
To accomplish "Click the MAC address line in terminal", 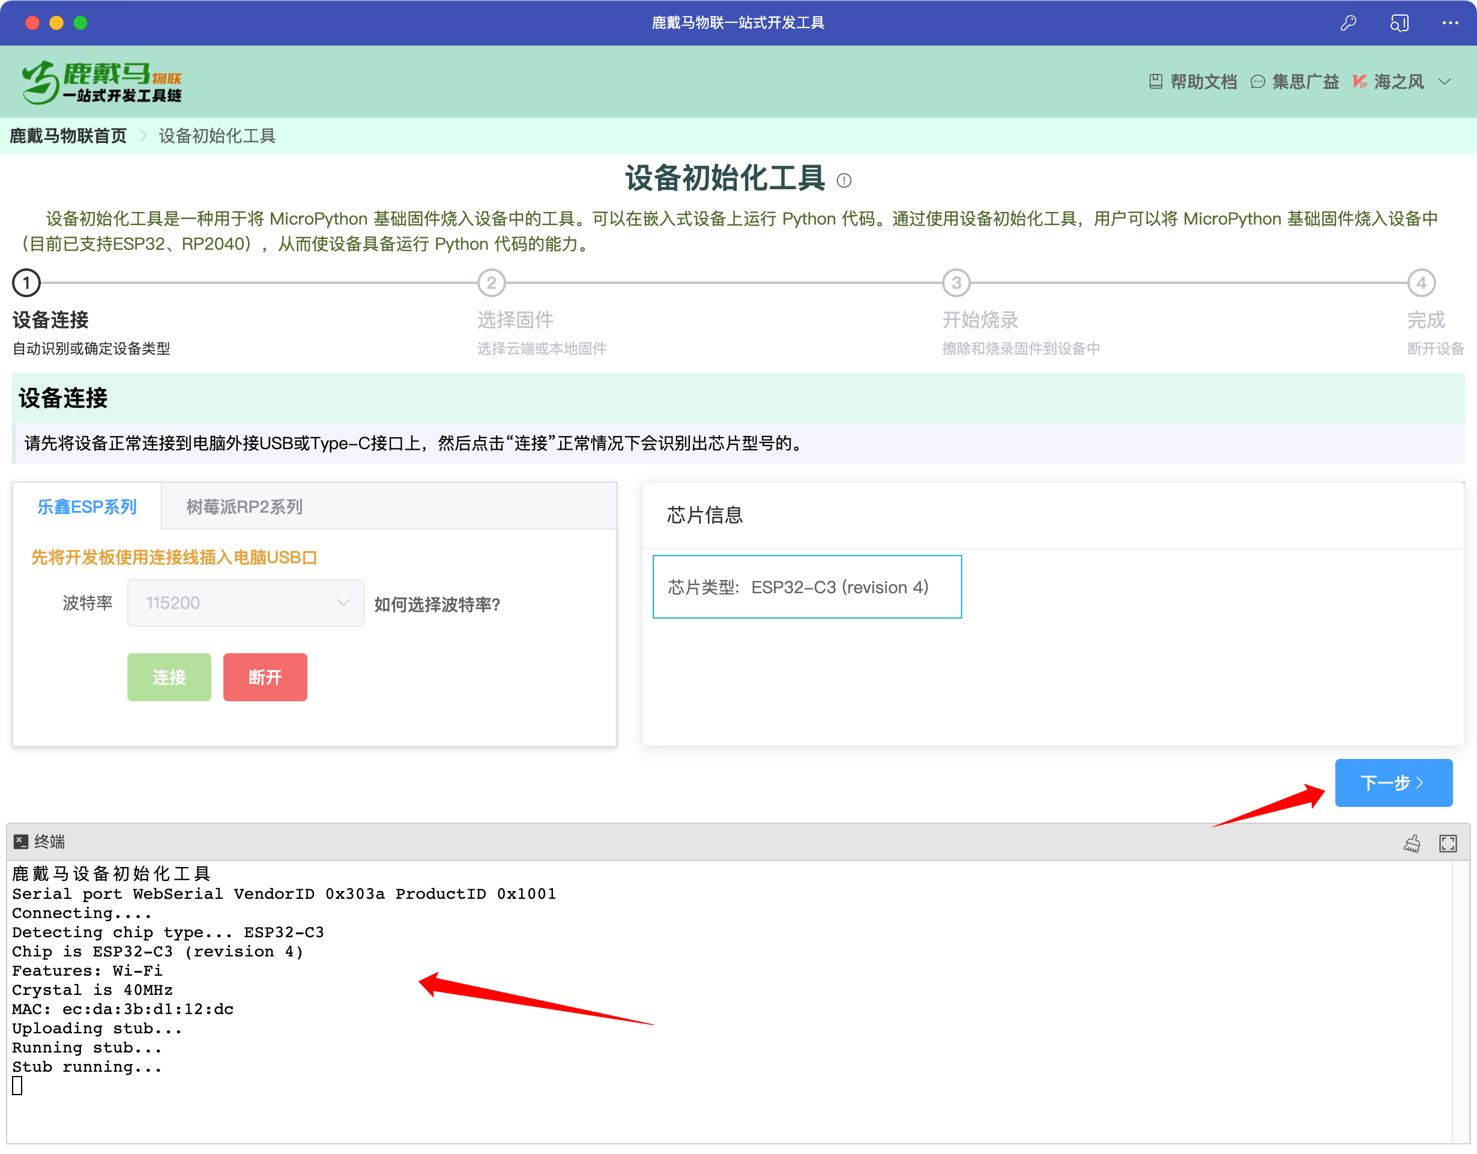I will 122,1009.
